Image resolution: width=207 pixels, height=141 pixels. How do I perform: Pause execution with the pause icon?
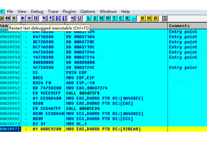[36, 18]
